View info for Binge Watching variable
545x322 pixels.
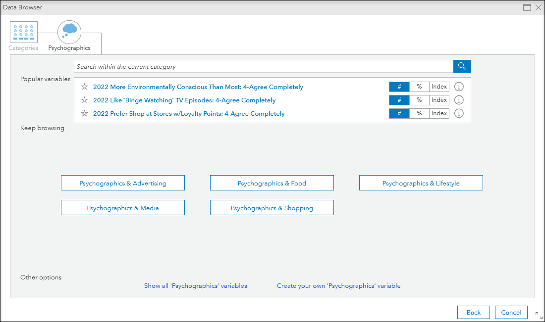click(x=458, y=99)
